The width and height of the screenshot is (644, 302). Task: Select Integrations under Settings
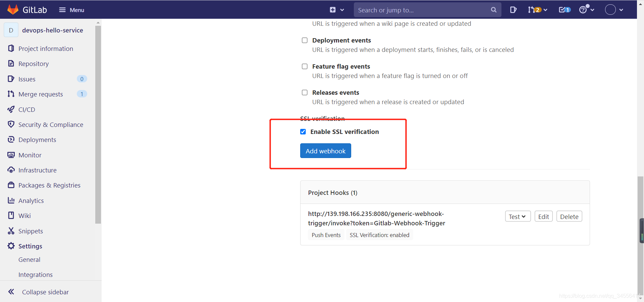[35, 274]
